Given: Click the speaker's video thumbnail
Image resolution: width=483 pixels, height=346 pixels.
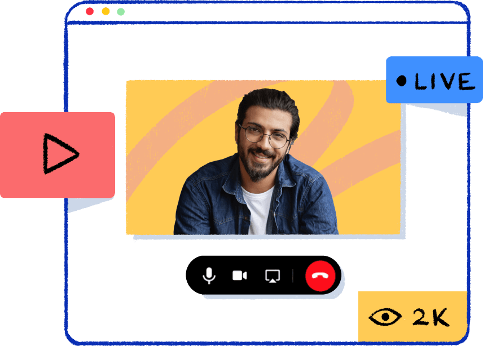Looking at the screenshot, I should pos(264,157).
